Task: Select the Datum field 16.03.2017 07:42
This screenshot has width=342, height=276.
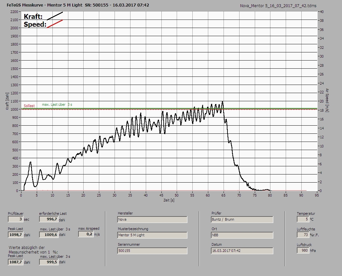Action: (x=242, y=251)
